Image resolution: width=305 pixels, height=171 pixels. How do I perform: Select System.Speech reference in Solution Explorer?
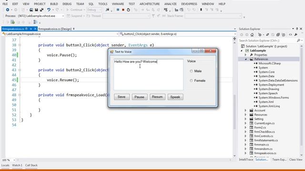click(268, 93)
